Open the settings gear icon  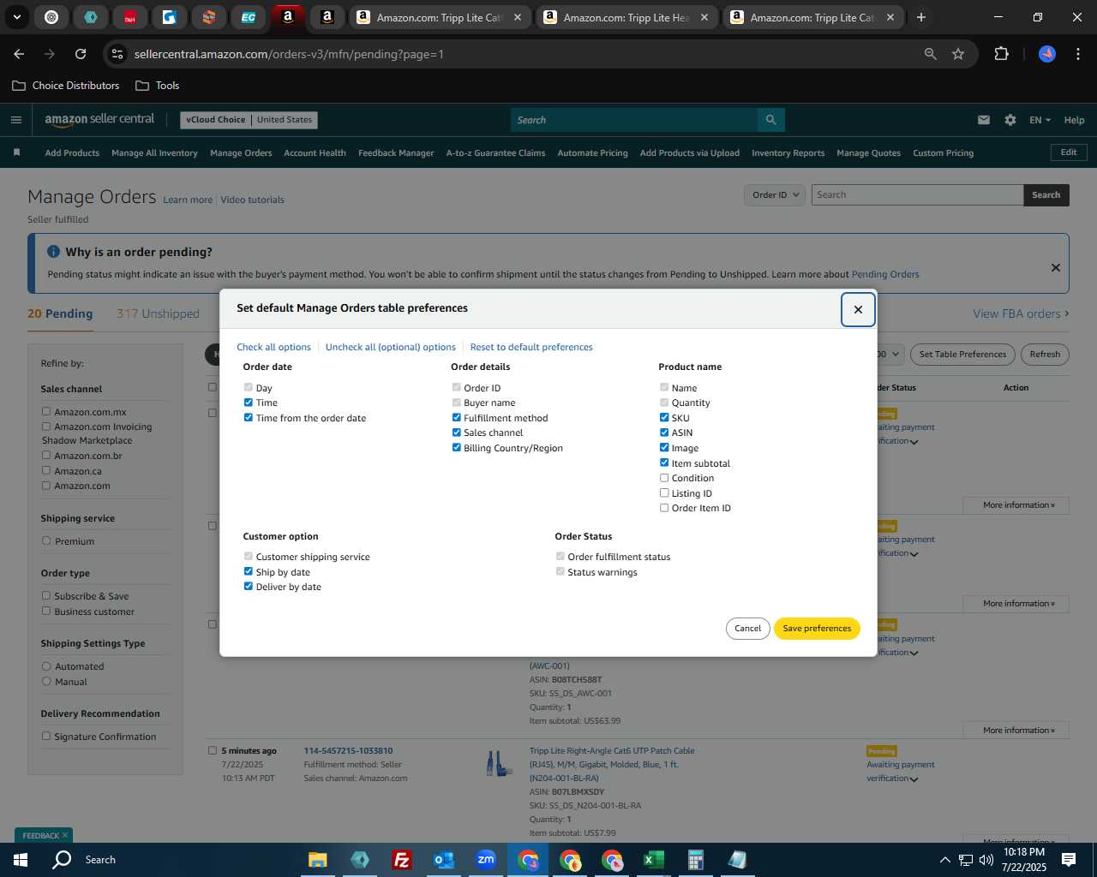[1010, 120]
